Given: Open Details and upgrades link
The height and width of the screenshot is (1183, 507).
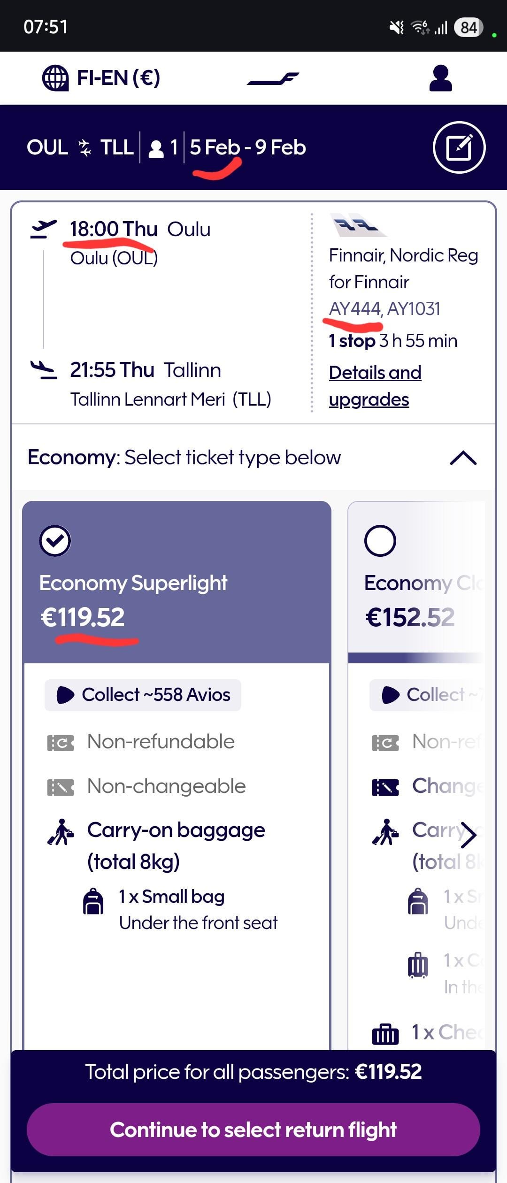Looking at the screenshot, I should coord(375,386).
